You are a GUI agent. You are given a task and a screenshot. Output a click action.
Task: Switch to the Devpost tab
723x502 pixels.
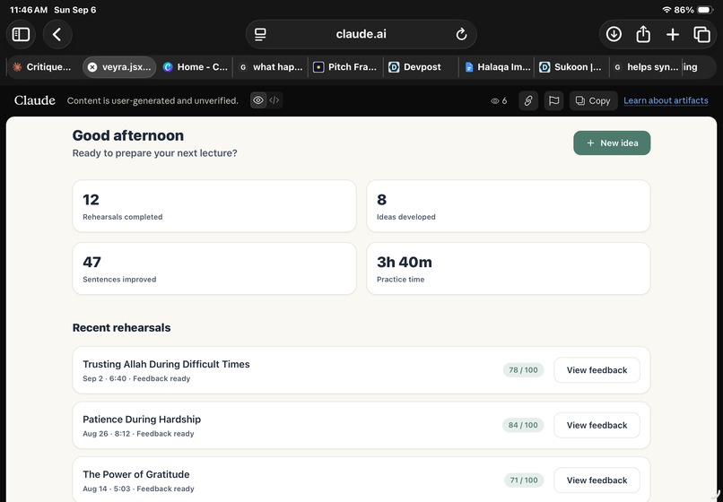(421, 67)
